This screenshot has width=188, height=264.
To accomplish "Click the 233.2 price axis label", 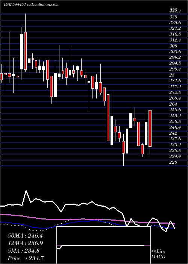I will (x=175, y=144).
